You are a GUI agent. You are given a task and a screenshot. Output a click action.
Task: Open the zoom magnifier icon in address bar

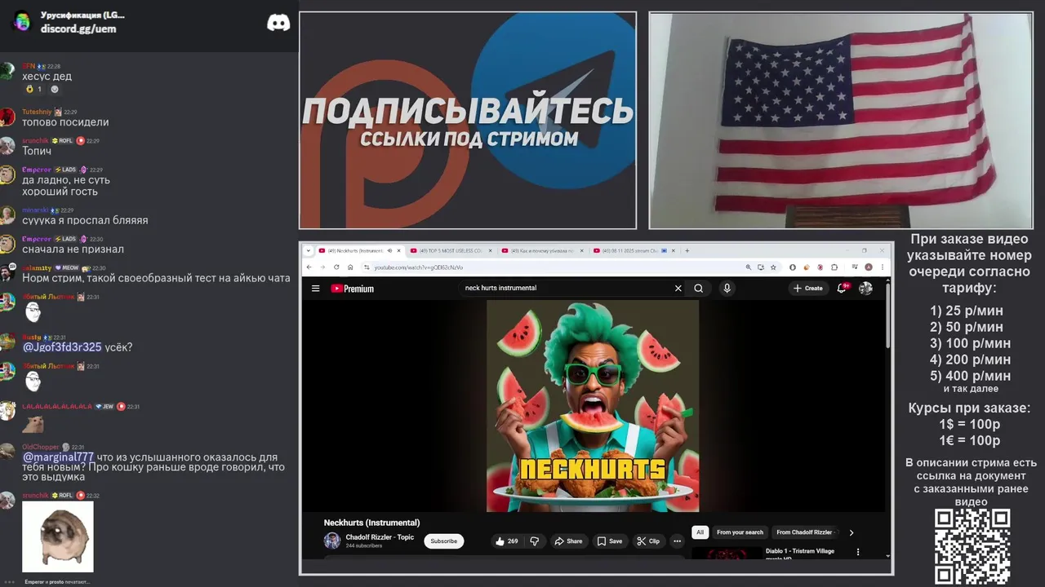point(749,267)
